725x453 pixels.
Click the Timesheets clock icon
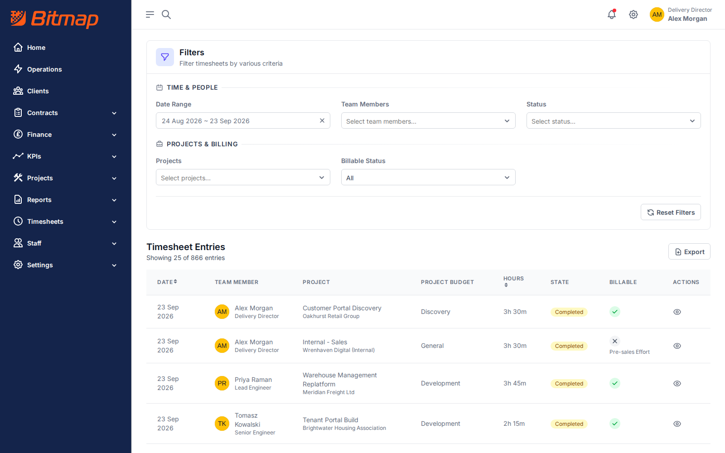18,221
